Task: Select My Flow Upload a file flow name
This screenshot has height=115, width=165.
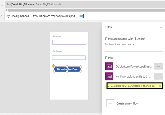Action: (x=133, y=76)
